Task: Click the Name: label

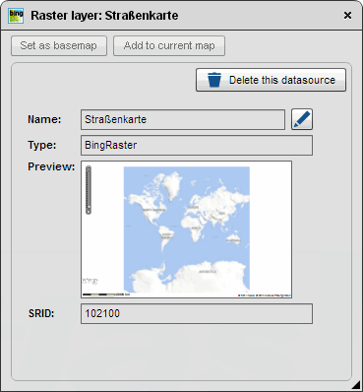Action: 44,119
